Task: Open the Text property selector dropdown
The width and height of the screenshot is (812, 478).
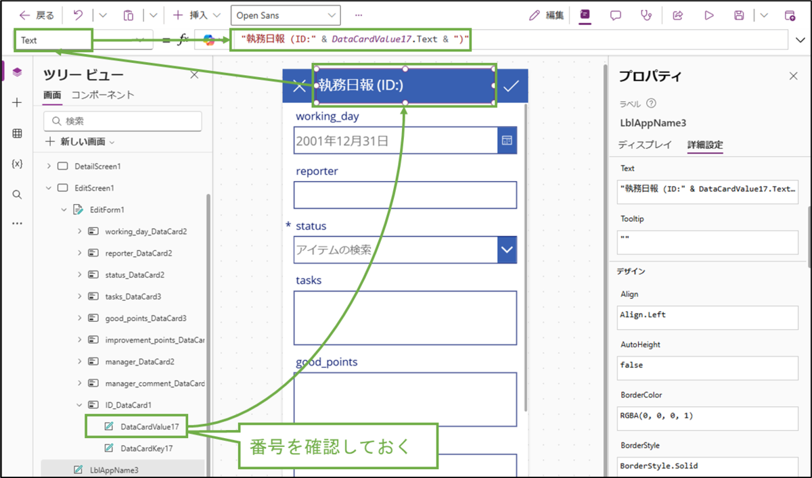Action: pyautogui.click(x=83, y=40)
